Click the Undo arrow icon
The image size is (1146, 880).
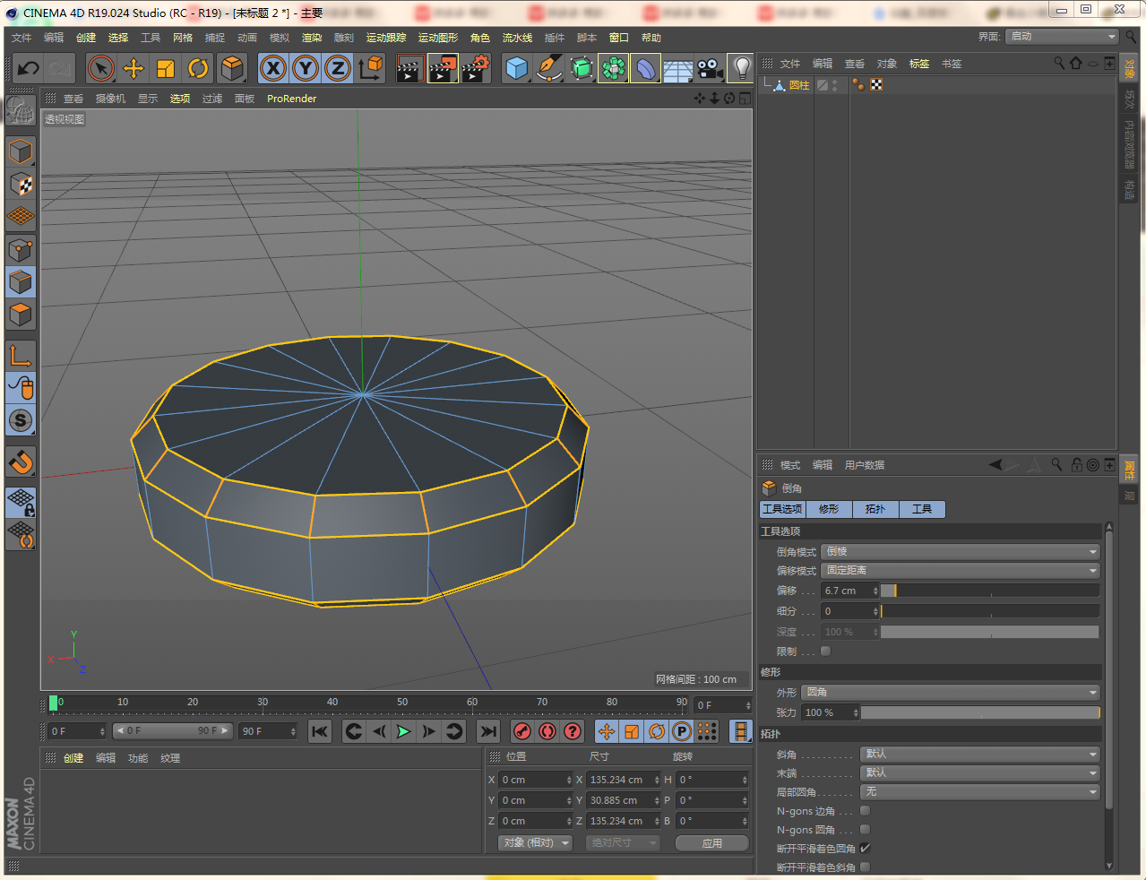(29, 68)
